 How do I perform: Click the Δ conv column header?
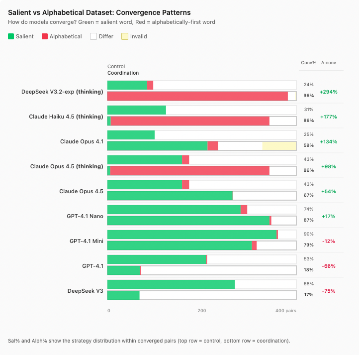(329, 63)
